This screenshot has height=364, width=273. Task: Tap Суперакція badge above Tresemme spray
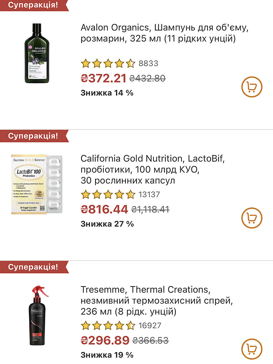click(33, 267)
